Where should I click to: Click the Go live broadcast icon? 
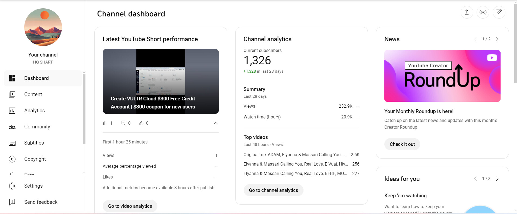(483, 12)
